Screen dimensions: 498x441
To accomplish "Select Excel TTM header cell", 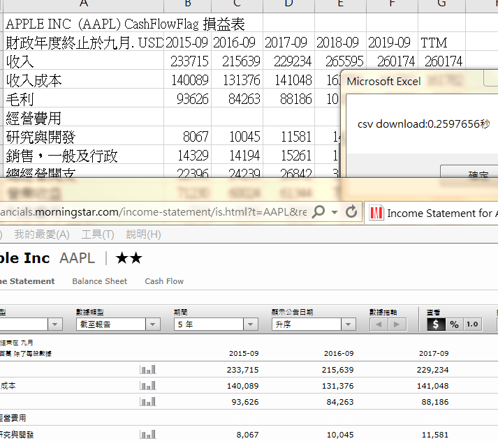I will click(442, 42).
